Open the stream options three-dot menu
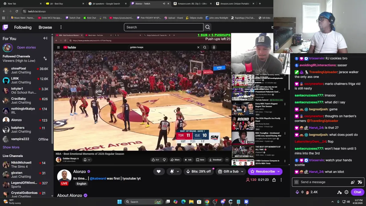Viewport: 366px width, 206px height. coord(281,180)
